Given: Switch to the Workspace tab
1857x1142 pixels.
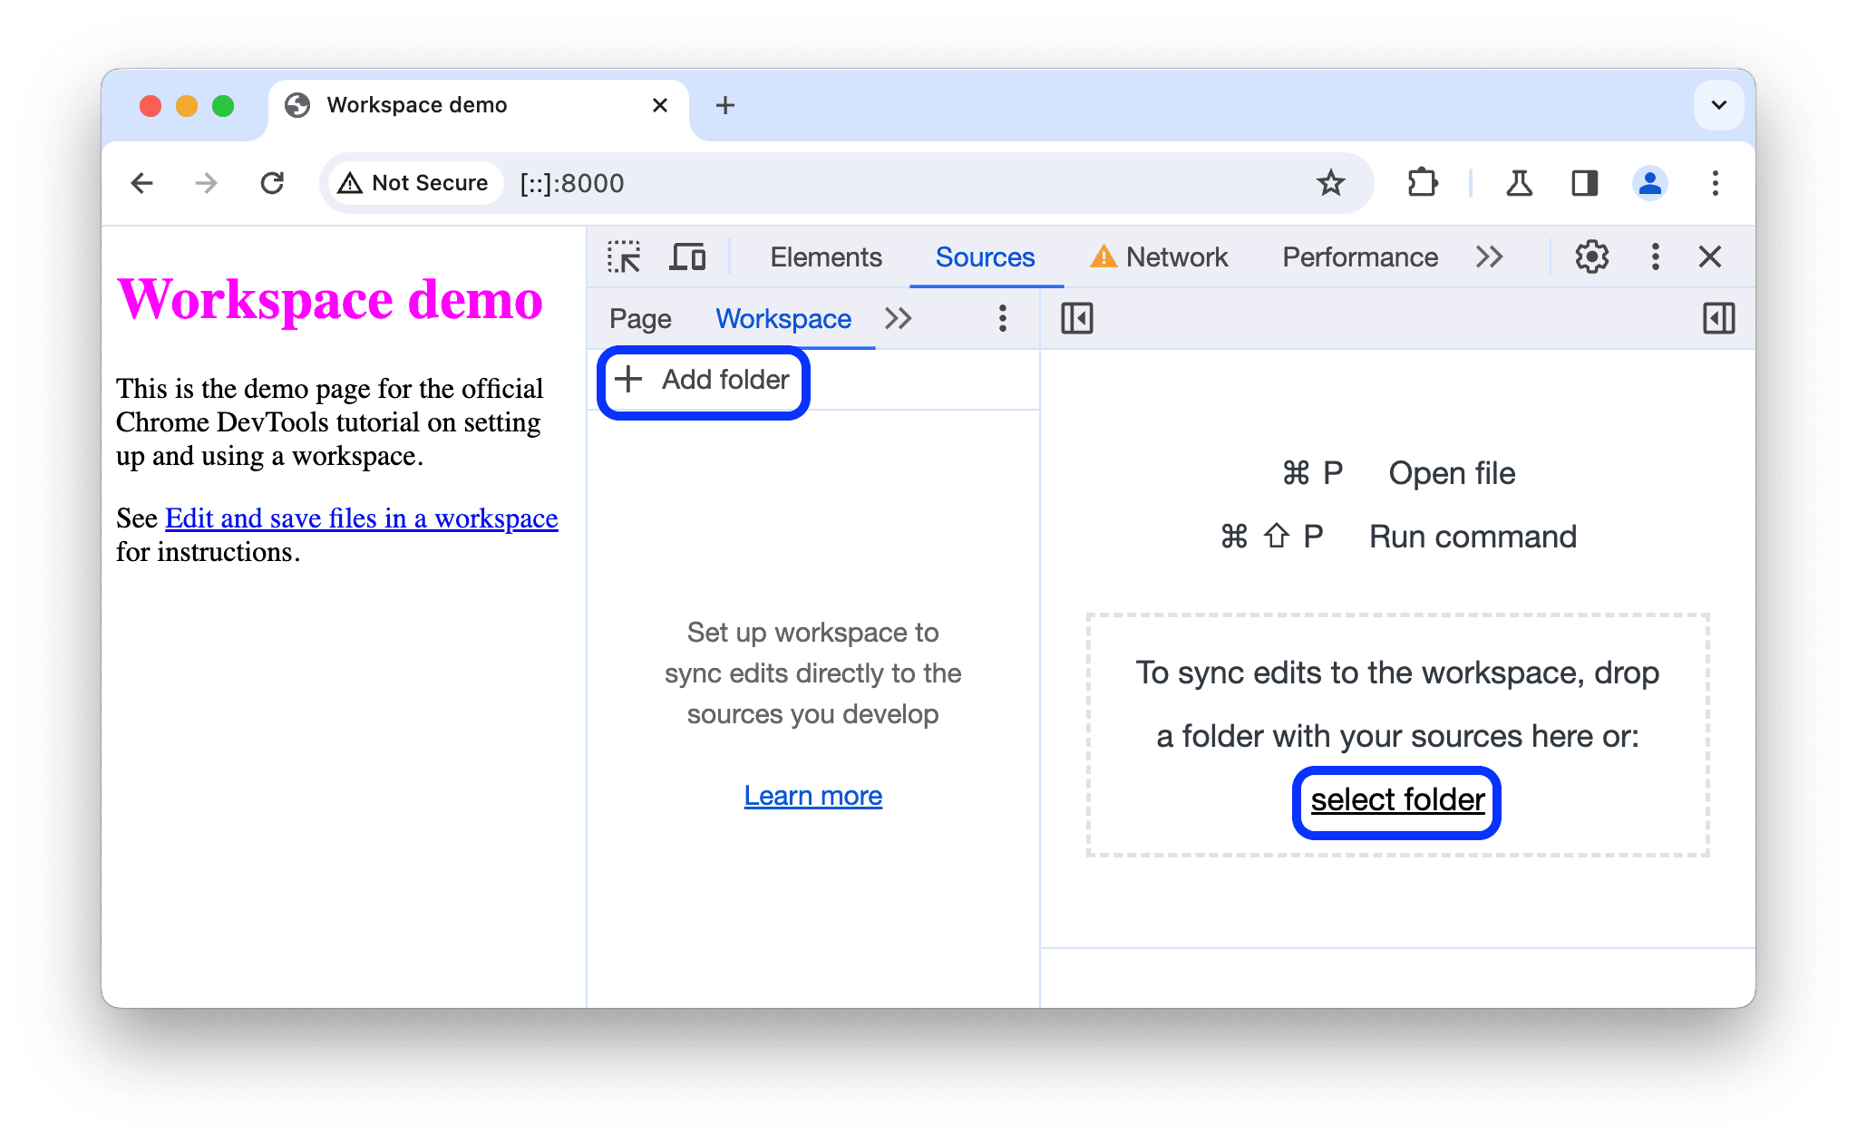Looking at the screenshot, I should click(783, 318).
